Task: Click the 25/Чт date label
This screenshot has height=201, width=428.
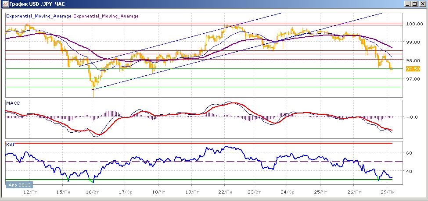Action: click(321, 192)
